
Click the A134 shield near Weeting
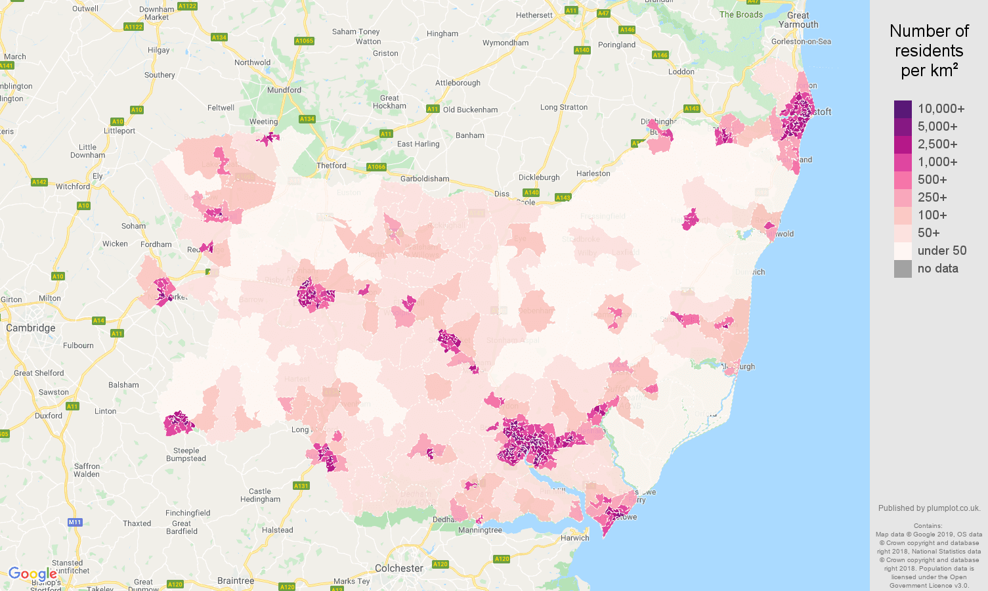pyautogui.click(x=307, y=119)
